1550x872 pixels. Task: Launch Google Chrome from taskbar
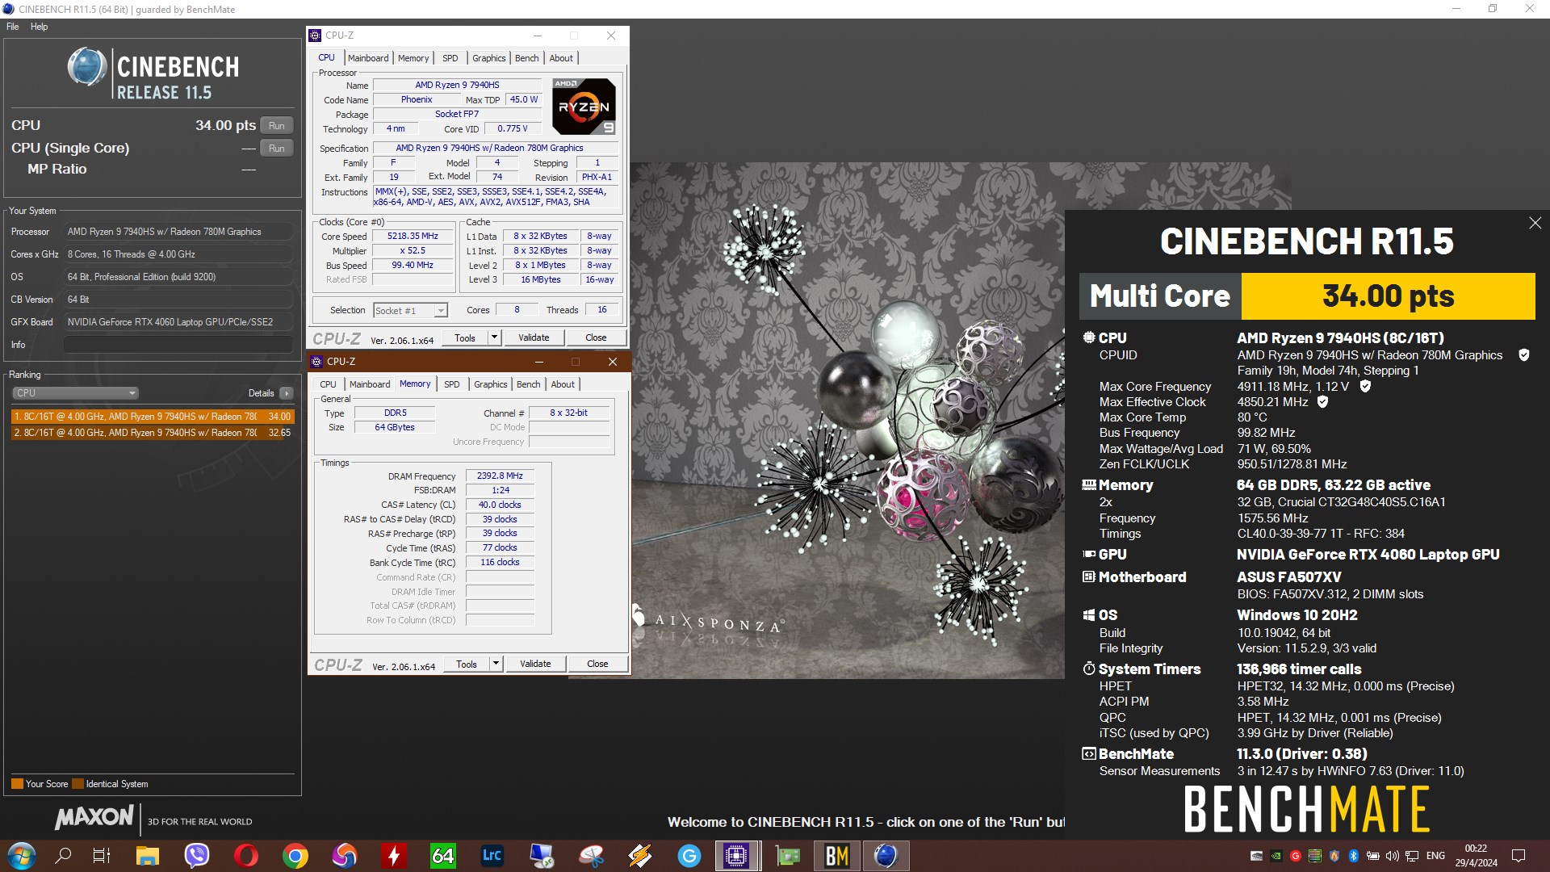click(x=295, y=856)
